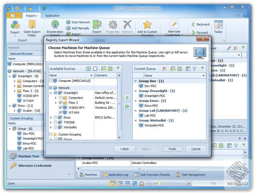
Task: Uncheck the Floor 2 checkbox
Action: [x=61, y=103]
